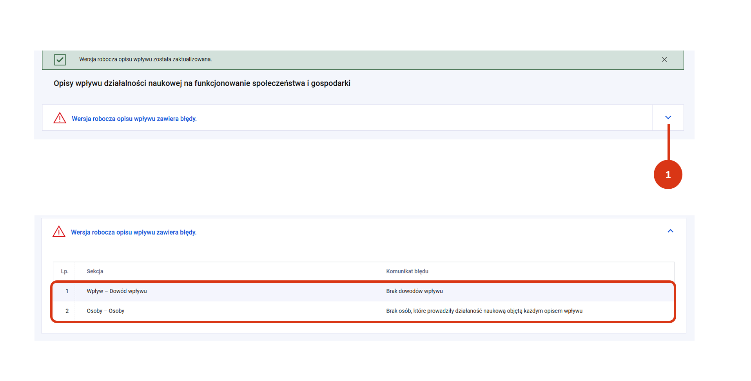This screenshot has width=751, height=381.
Task: Click the warning triangle in the expanded error panel
Action: point(59,231)
